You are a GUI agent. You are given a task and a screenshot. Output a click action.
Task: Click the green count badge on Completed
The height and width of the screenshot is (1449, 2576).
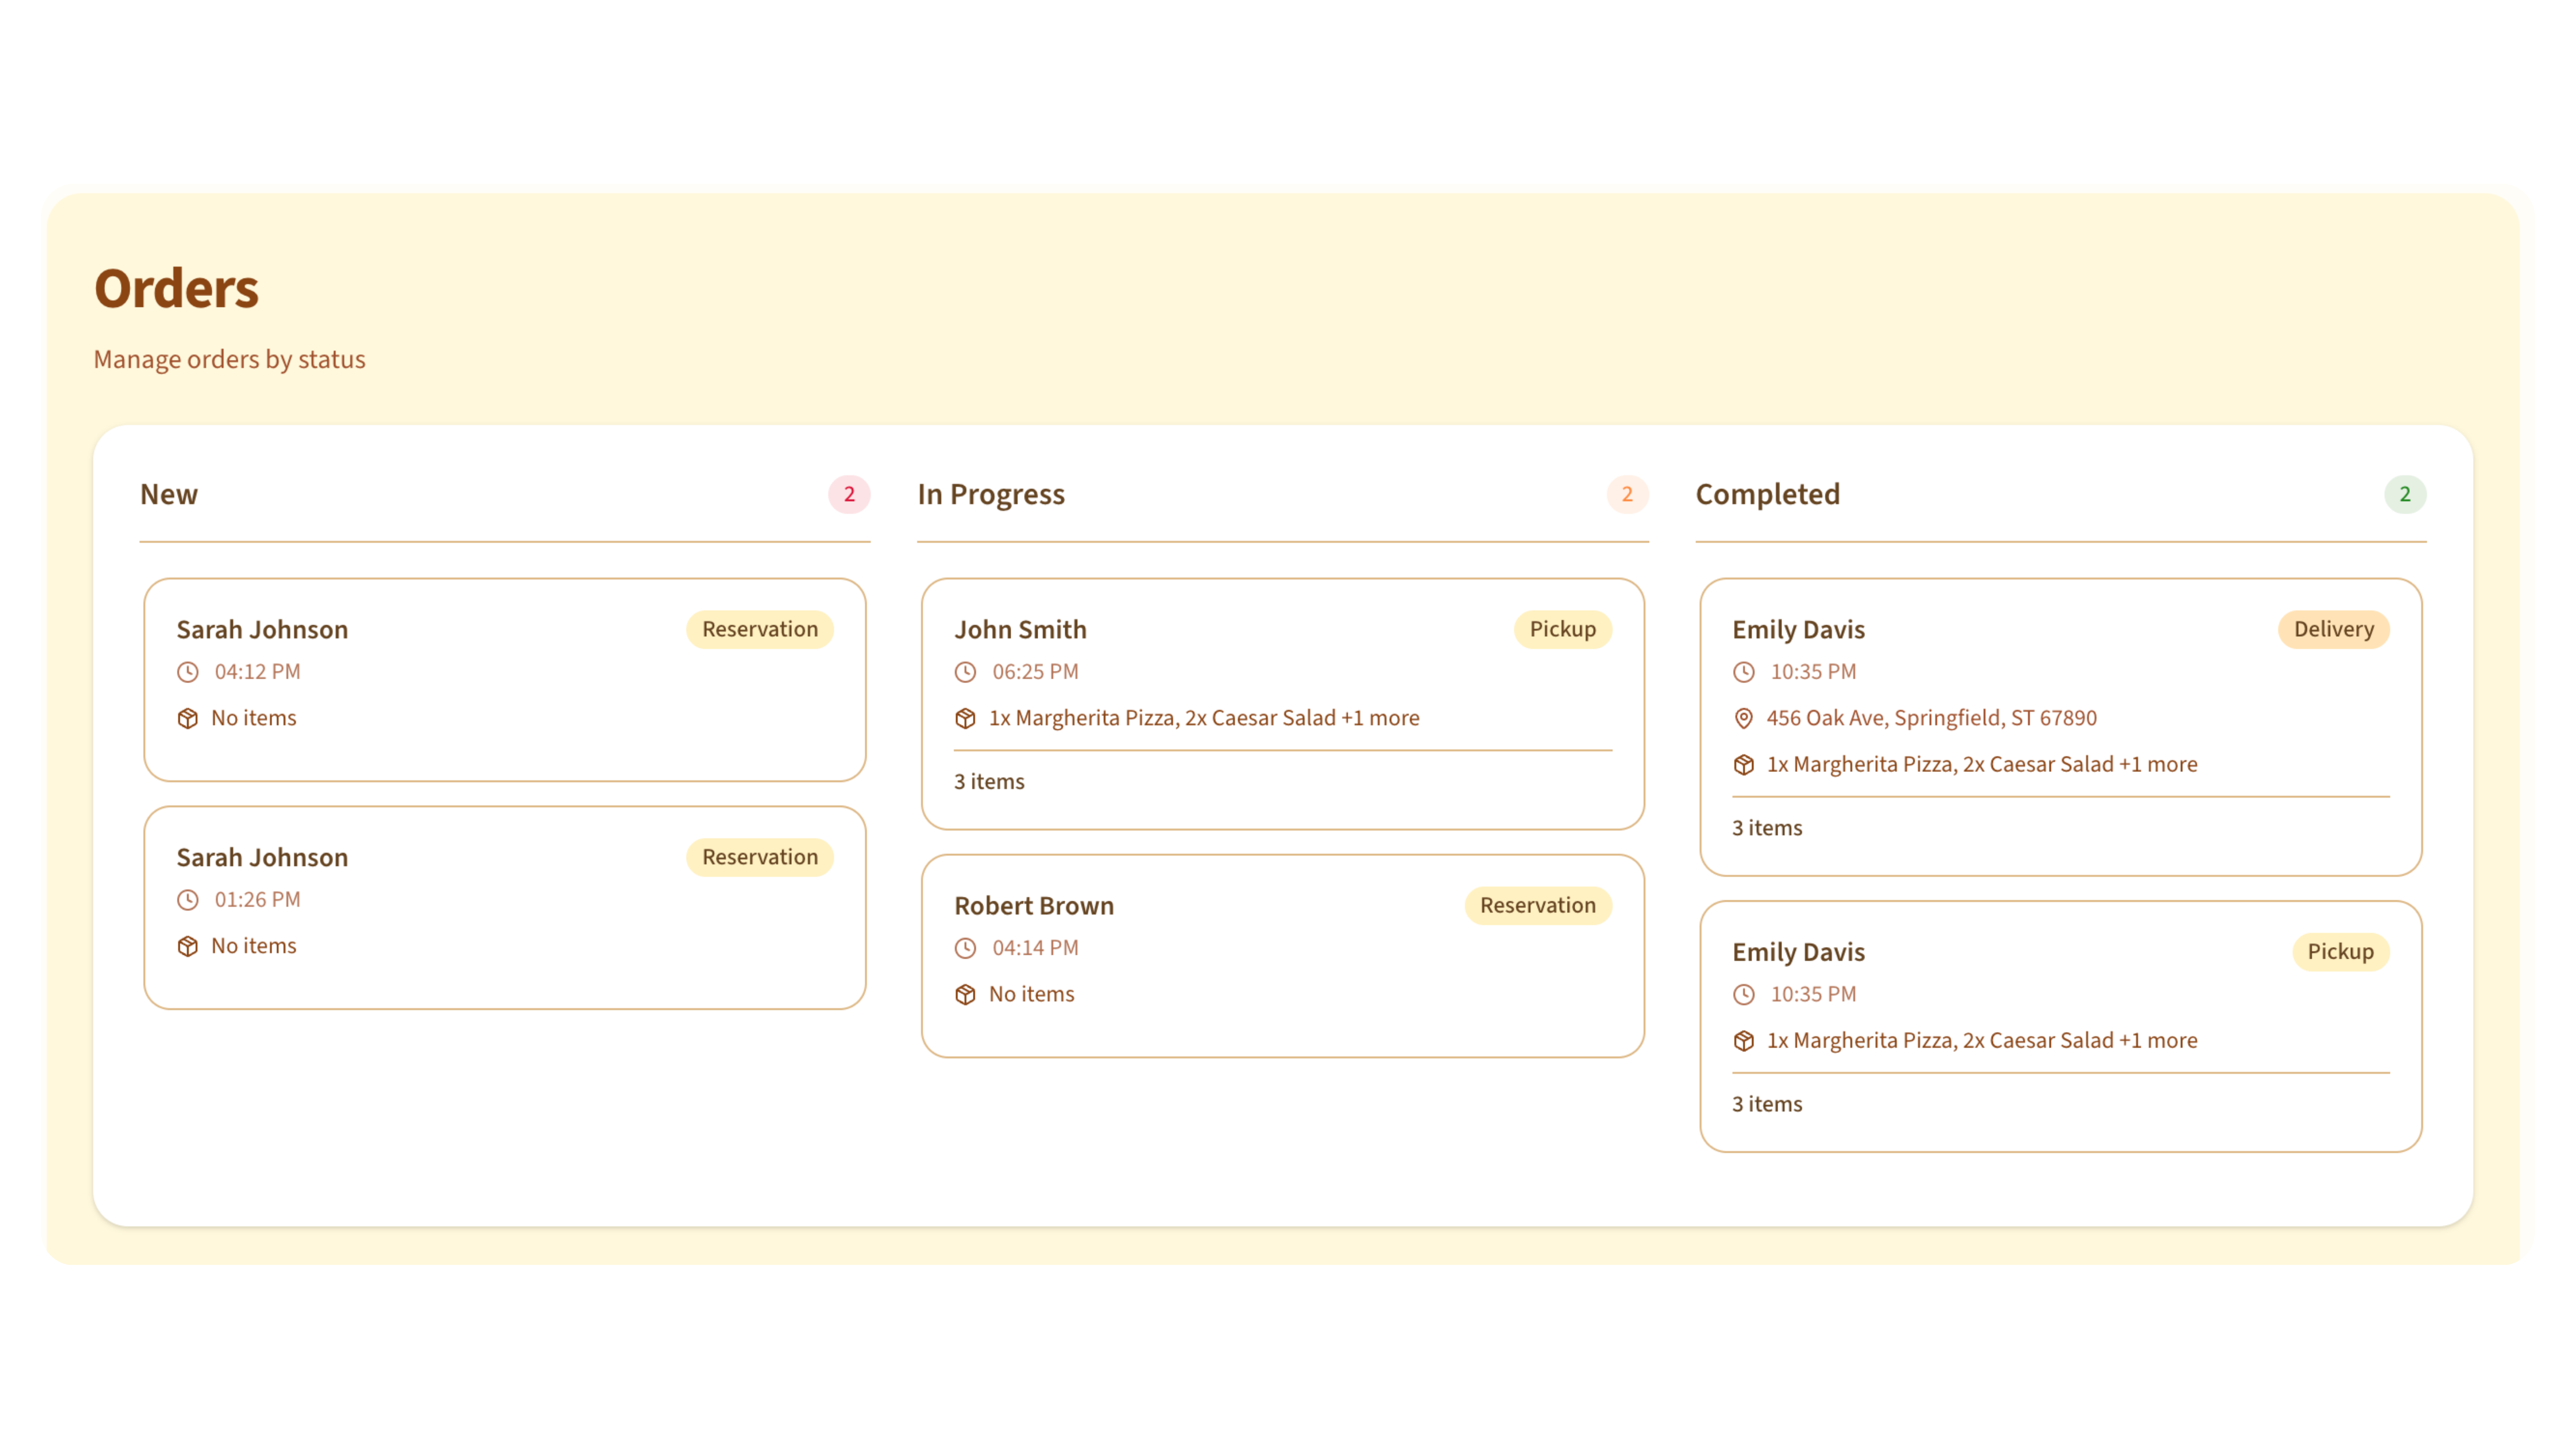[x=2405, y=494]
